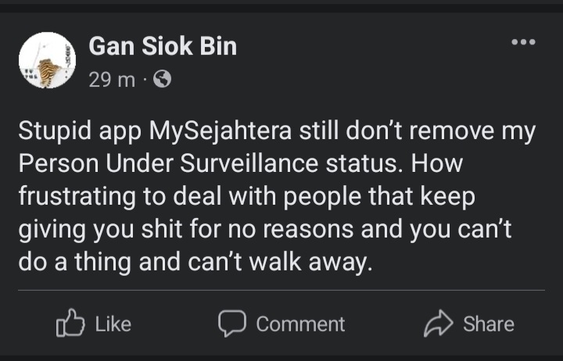This screenshot has height=361, width=563.
Task: Click the Share arrow icon
Action: [437, 323]
